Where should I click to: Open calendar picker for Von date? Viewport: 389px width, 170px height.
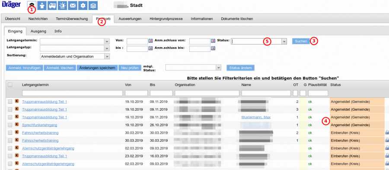point(150,41)
